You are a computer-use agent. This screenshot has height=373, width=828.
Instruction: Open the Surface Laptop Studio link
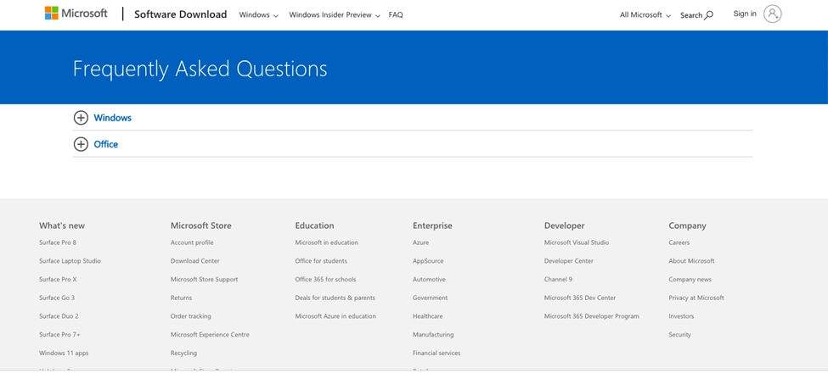[x=70, y=261]
